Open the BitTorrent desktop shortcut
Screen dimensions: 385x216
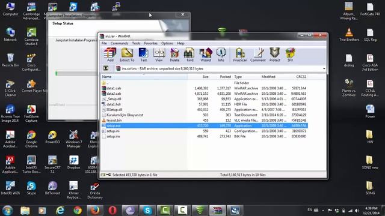[x=52, y=188]
